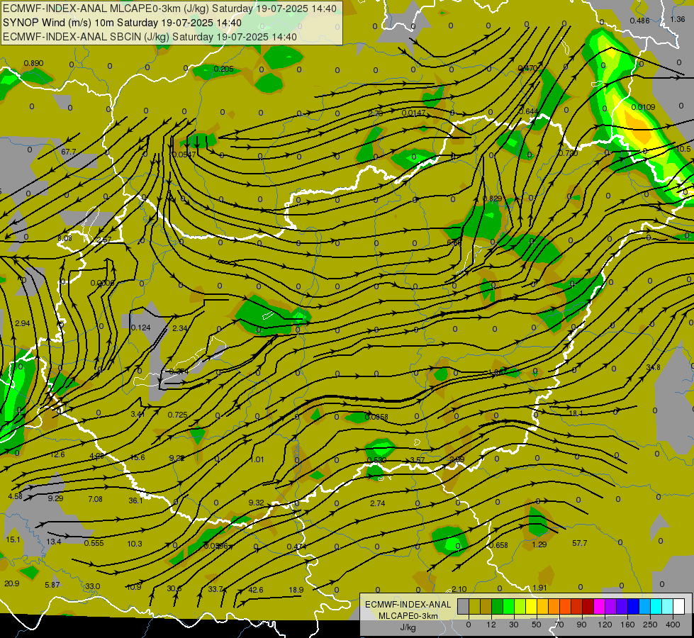Image resolution: width=694 pixels, height=638 pixels.
Task: Click the map value 0.644
Action: tap(528, 111)
